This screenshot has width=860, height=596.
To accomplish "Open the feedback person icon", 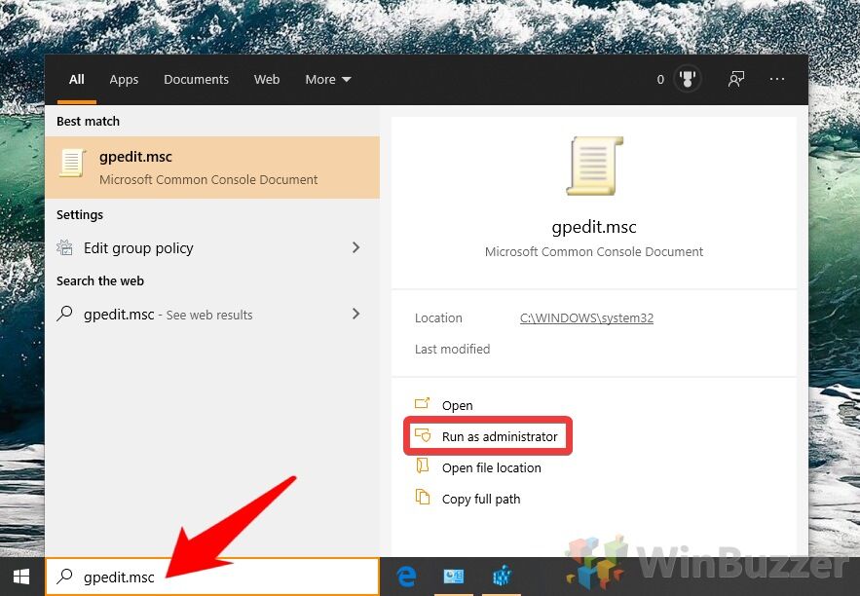I will (736, 79).
